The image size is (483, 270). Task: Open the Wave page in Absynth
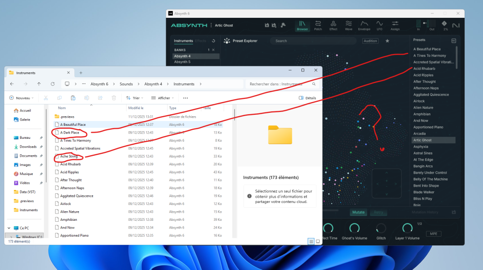pos(348,26)
